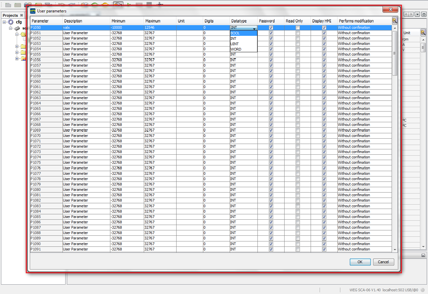
Task: Uncheck the Password checkbox for P1050
Action: tap(271, 27)
